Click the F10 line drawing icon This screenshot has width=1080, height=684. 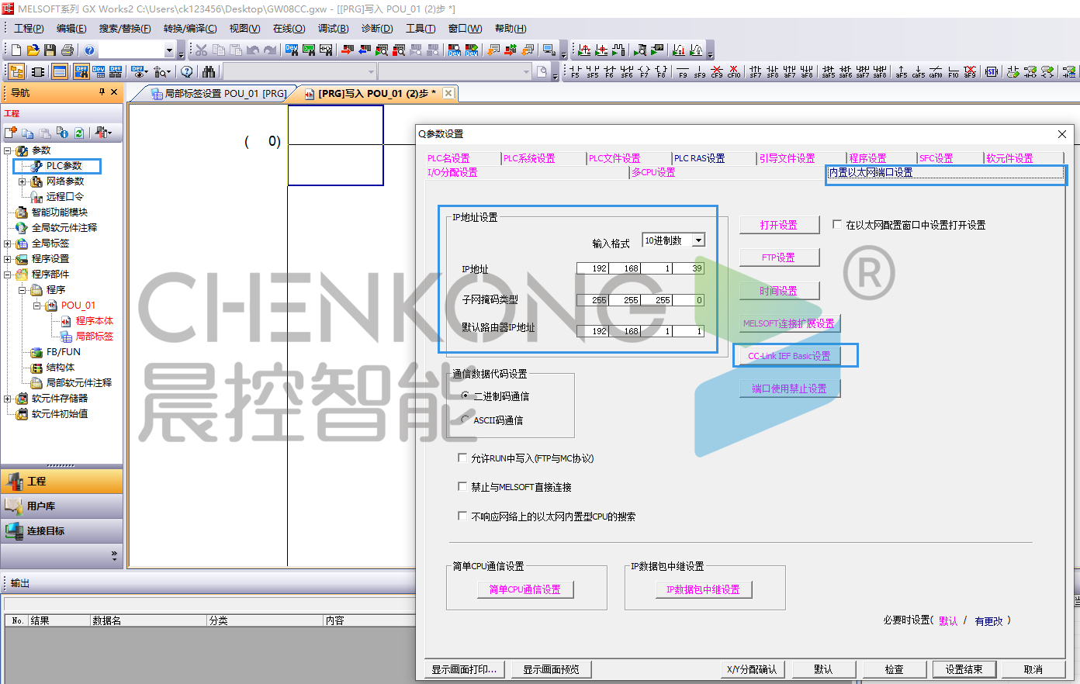click(953, 72)
